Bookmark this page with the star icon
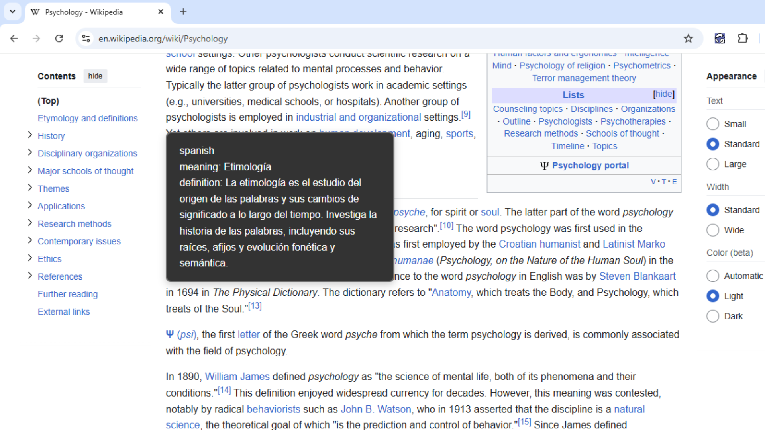Screen dimensions: 765x430 [688, 39]
